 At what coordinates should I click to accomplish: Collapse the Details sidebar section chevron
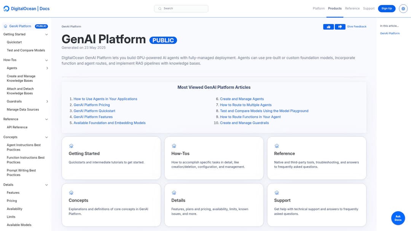pos(46,185)
